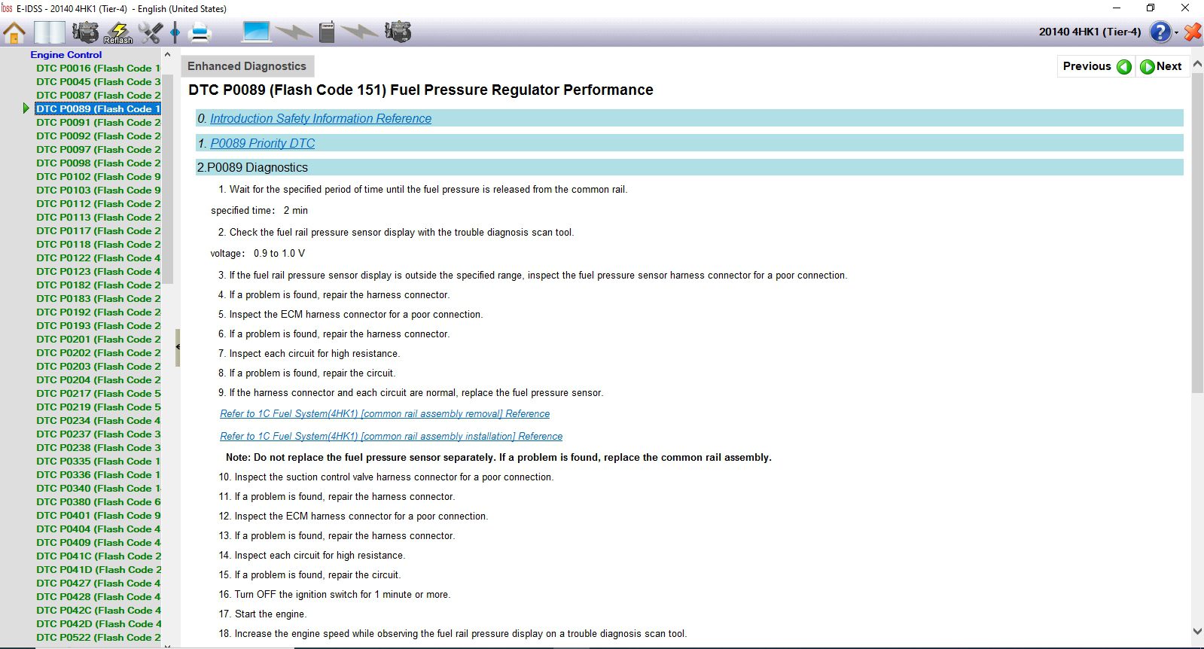Select DTC P0113 in the list
The height and width of the screenshot is (649, 1204).
pos(99,218)
